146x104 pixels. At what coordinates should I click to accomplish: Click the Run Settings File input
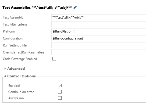[x=99, y=45]
